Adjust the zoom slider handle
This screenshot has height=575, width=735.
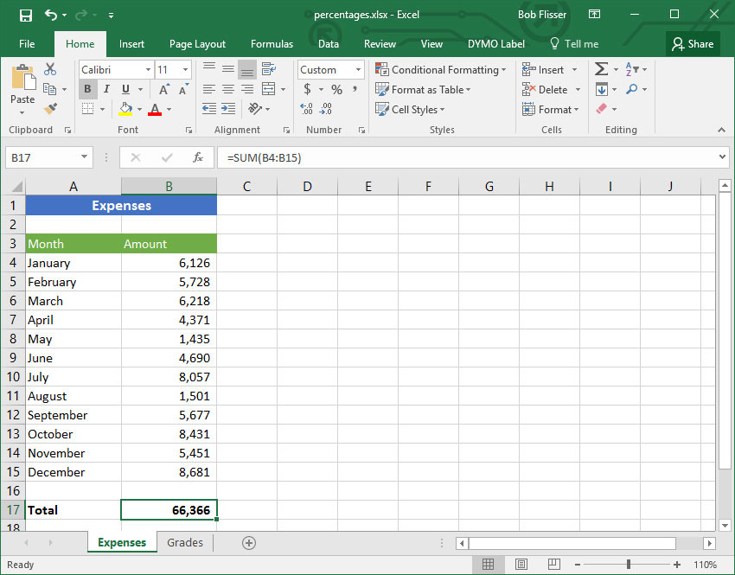point(629,565)
